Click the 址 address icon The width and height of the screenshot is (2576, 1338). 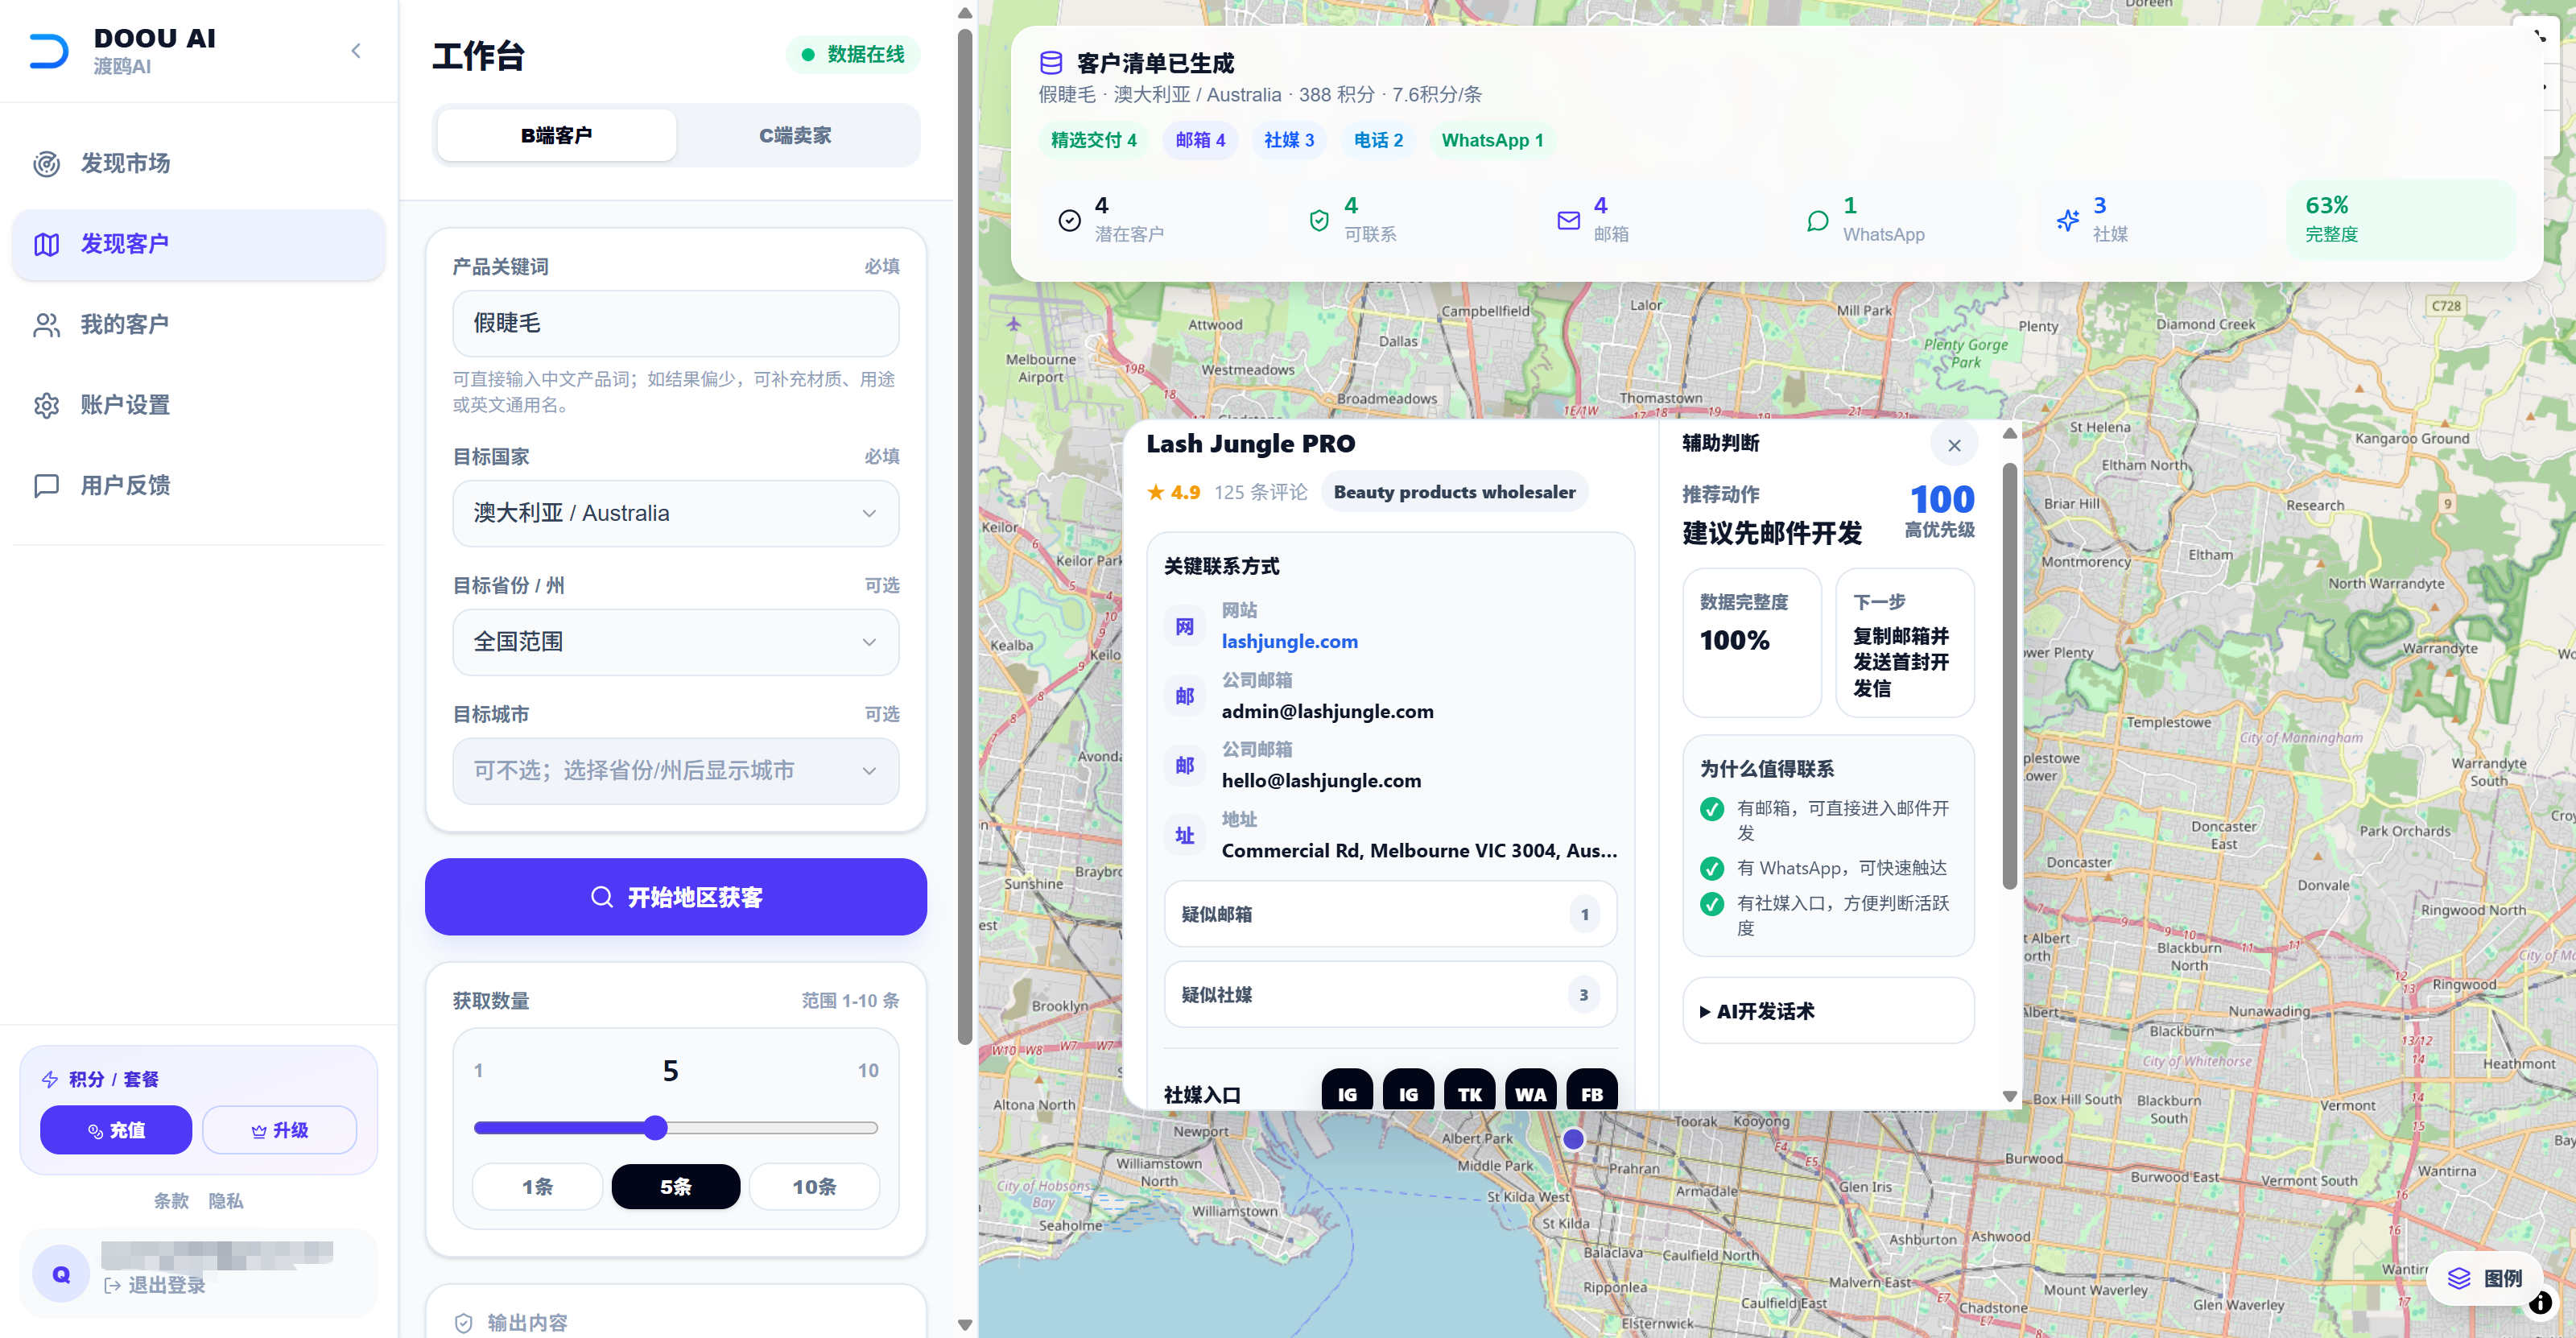point(1185,836)
